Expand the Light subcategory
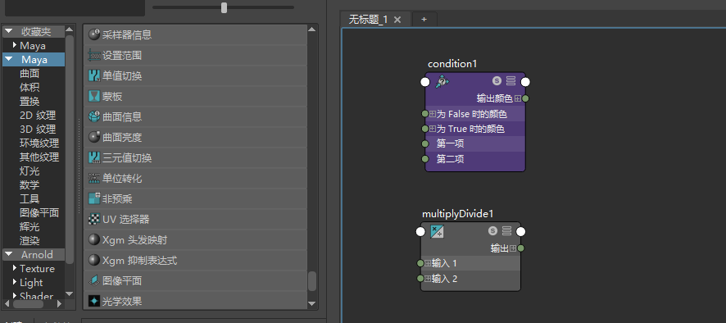The width and height of the screenshot is (726, 323). click(x=15, y=282)
